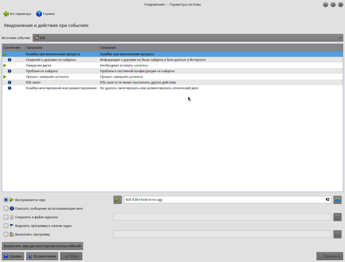Sort by the Состояние column header
Screen dimensions: 345x262
pyautogui.click(x=13, y=47)
